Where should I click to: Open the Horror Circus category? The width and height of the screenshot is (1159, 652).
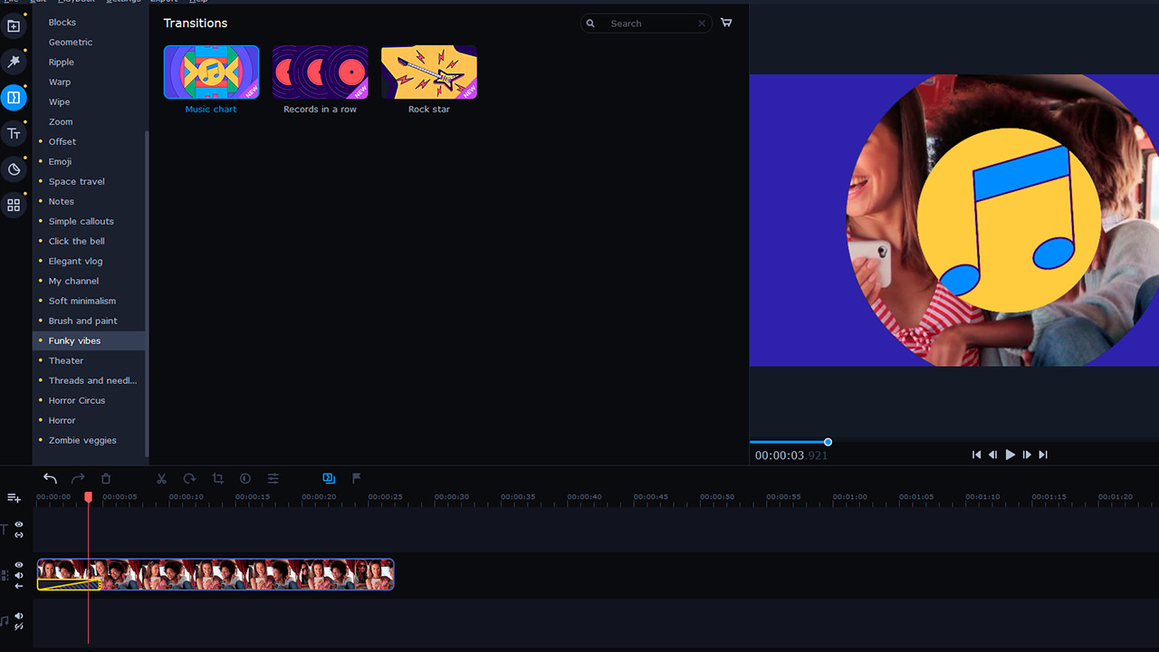click(x=76, y=400)
